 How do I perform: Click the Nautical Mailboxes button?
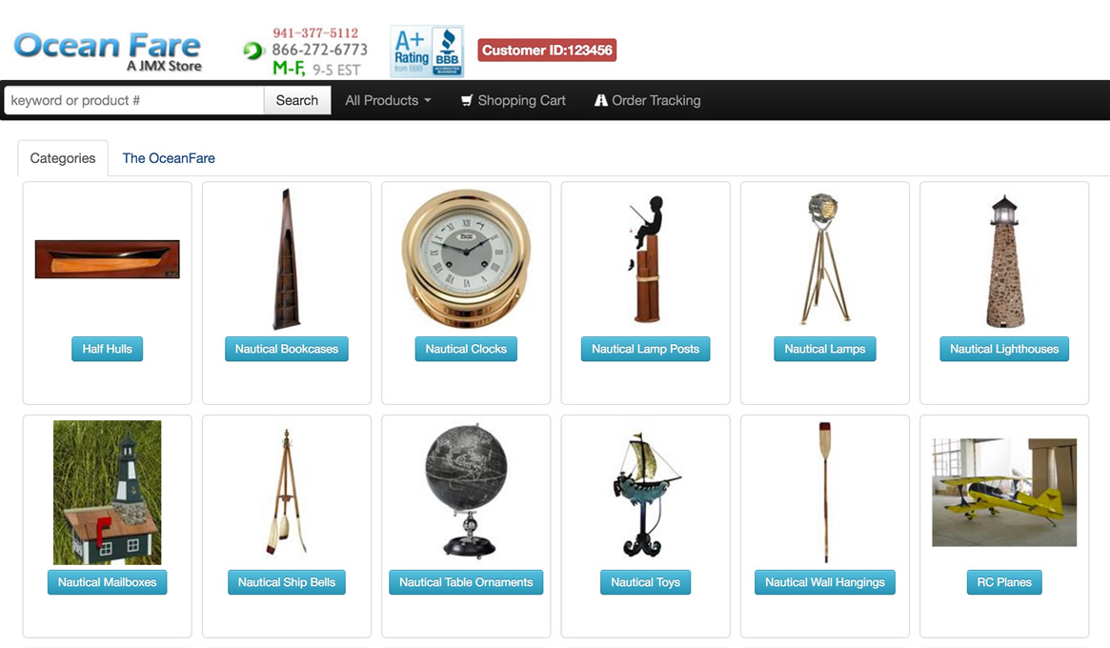[x=107, y=582]
